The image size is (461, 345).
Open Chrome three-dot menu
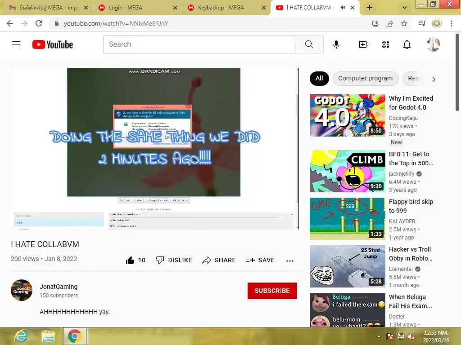tap(451, 23)
